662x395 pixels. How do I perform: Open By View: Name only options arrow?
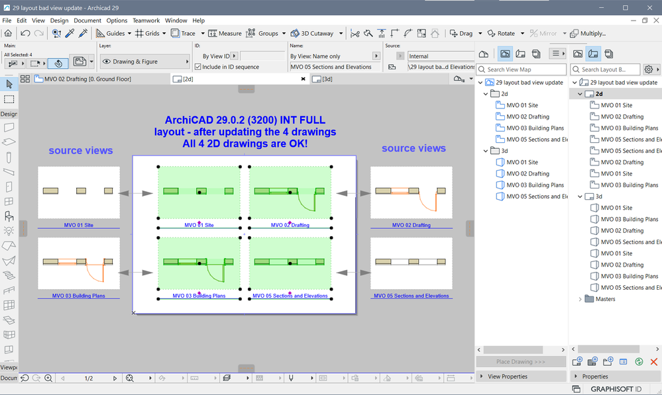376,56
